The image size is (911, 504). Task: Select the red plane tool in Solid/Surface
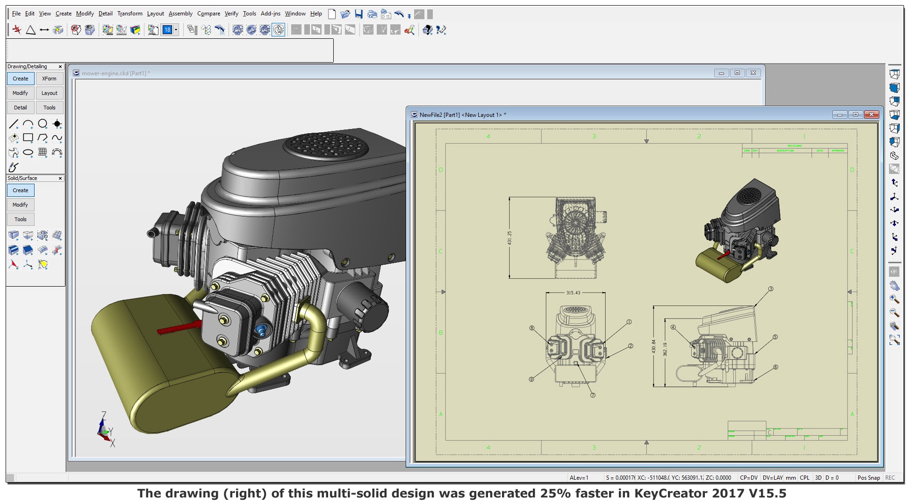(14, 265)
